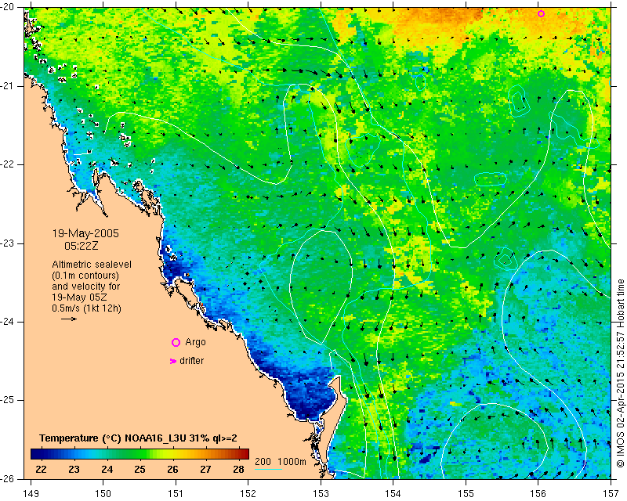Click the longitude axis label '151'
The image size is (627, 501).
176,493
